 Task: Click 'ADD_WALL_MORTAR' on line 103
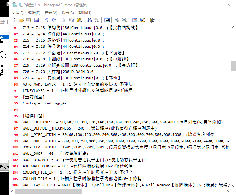[x=39, y=166]
